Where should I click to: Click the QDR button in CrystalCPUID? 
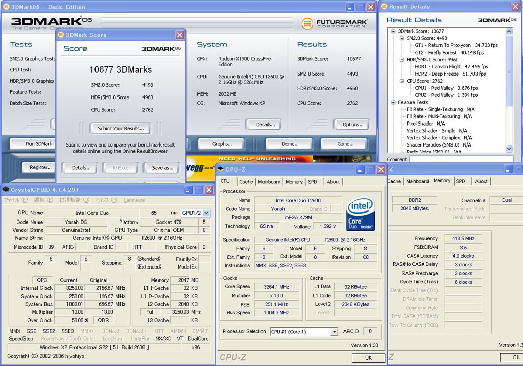click(x=103, y=320)
